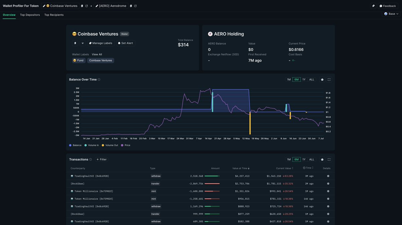Open [0xc61bae] counterparty in -2,869,756 row

(x=77, y=184)
